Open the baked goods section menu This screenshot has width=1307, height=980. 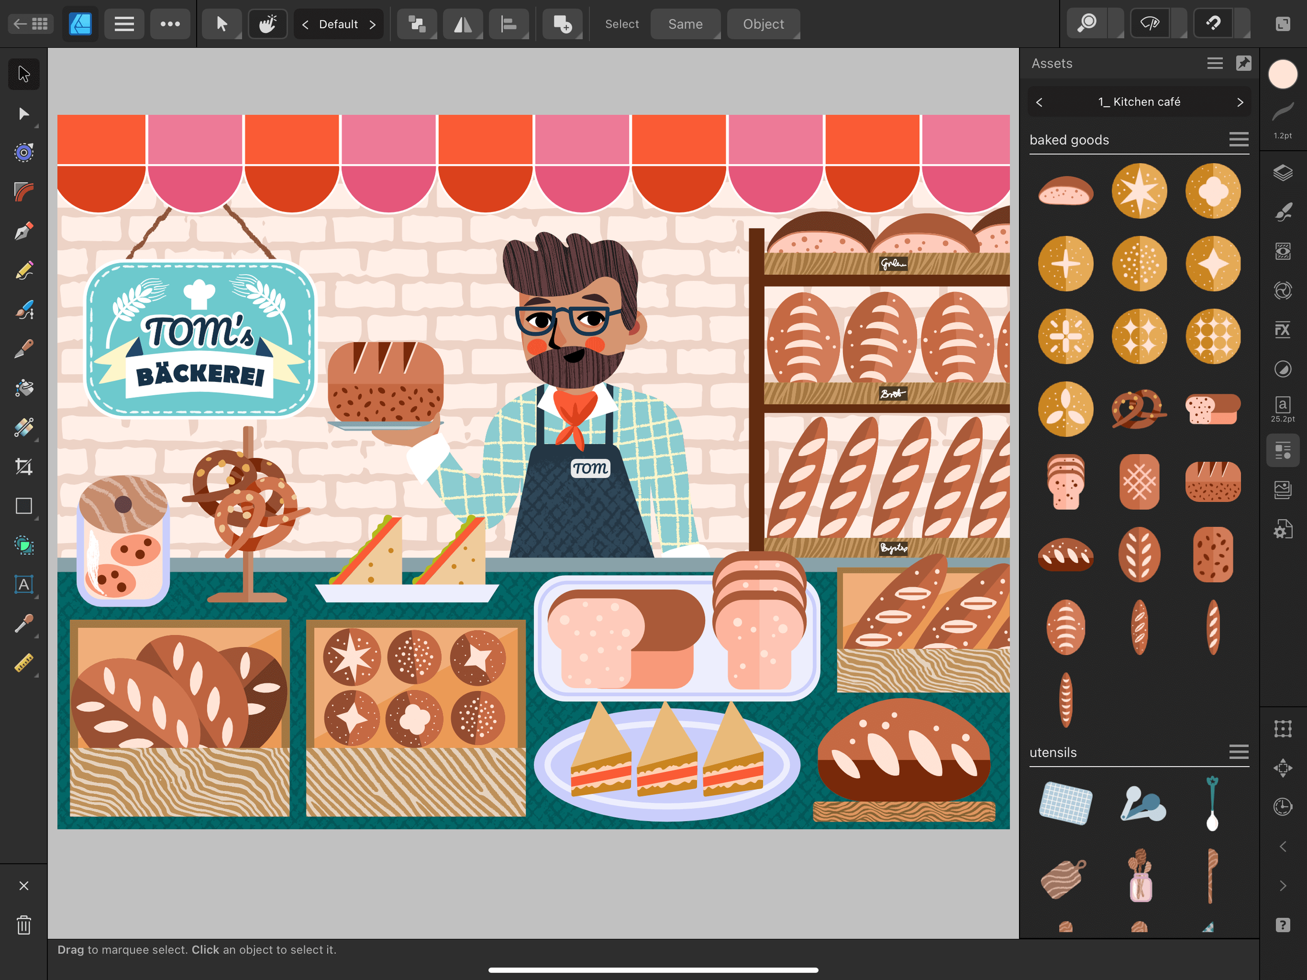click(1239, 140)
